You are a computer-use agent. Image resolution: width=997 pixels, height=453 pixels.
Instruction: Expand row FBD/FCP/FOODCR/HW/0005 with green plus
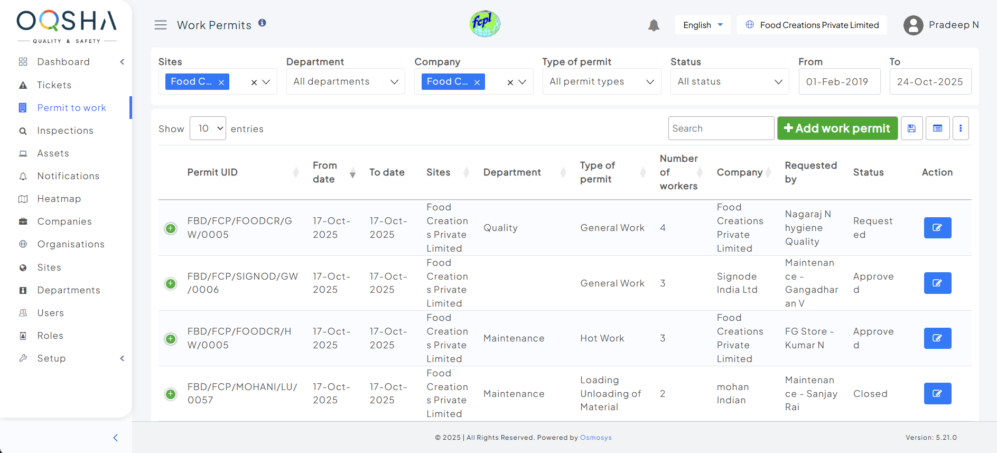point(171,339)
